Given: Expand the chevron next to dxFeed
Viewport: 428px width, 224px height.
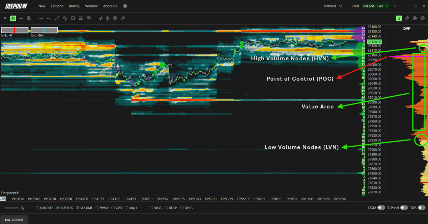Looking at the screenshot, I should tap(395, 6).
